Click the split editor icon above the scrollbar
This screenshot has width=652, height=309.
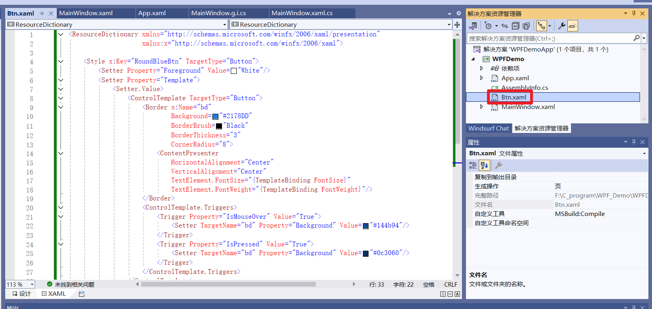click(x=457, y=25)
